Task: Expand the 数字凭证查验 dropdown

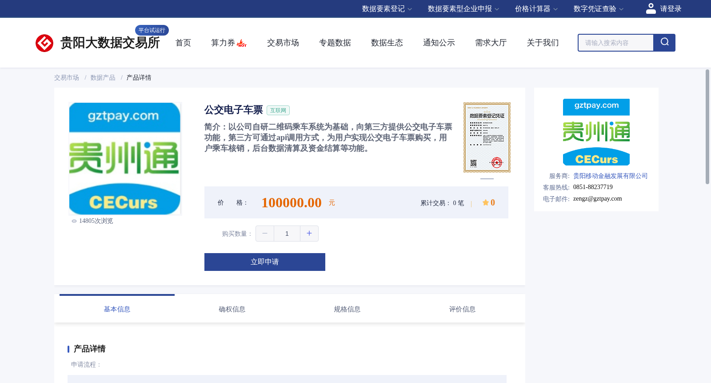Action: (x=599, y=9)
